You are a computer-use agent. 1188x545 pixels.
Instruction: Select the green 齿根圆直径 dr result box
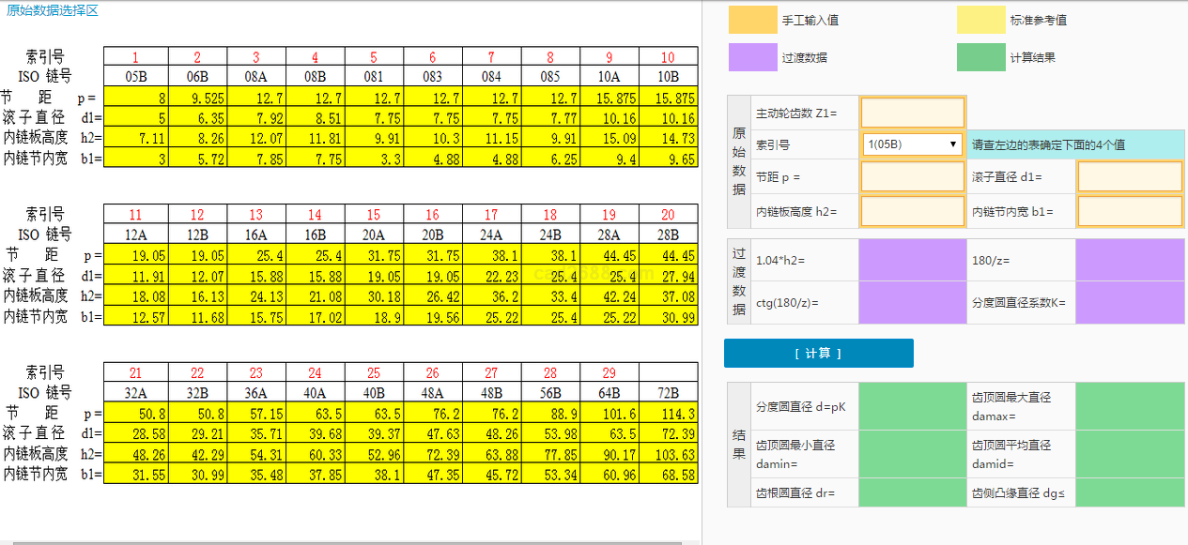coord(912,492)
